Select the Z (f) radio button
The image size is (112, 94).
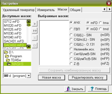point(71,64)
